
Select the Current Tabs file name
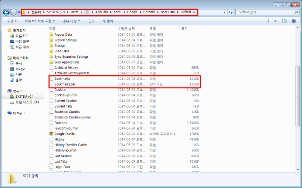click(63, 106)
